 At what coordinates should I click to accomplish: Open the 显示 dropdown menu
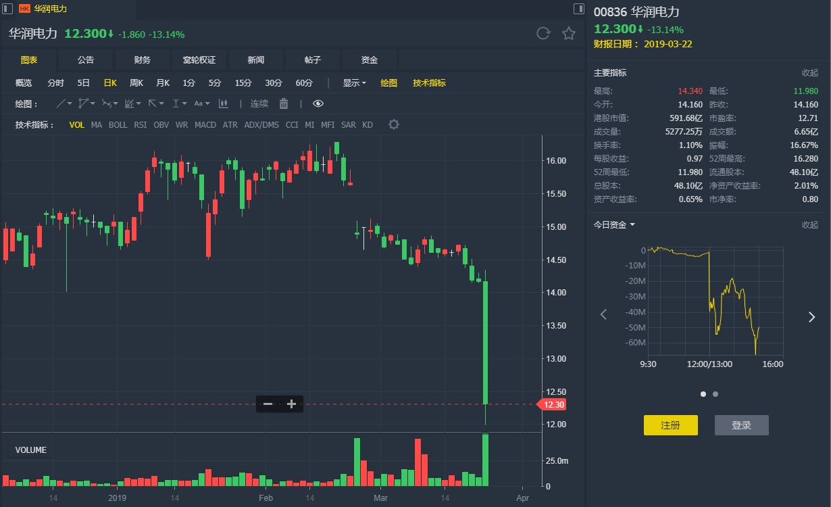coord(354,83)
